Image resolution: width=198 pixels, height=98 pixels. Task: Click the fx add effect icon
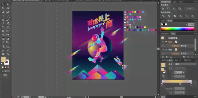(171, 57)
